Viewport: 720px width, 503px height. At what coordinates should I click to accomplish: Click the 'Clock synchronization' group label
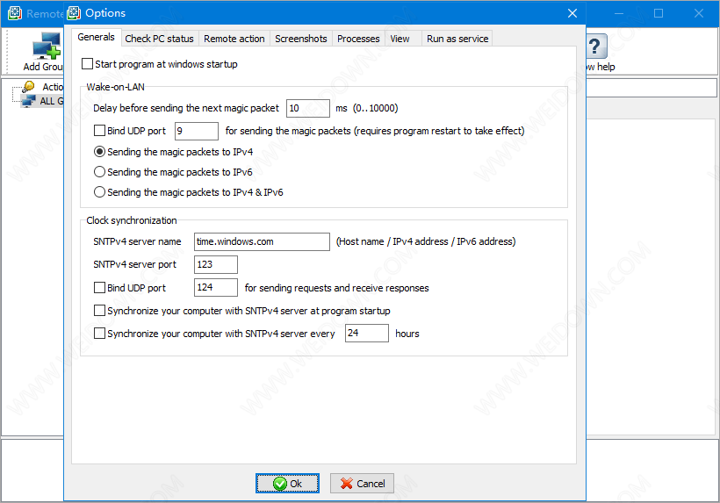click(x=132, y=220)
